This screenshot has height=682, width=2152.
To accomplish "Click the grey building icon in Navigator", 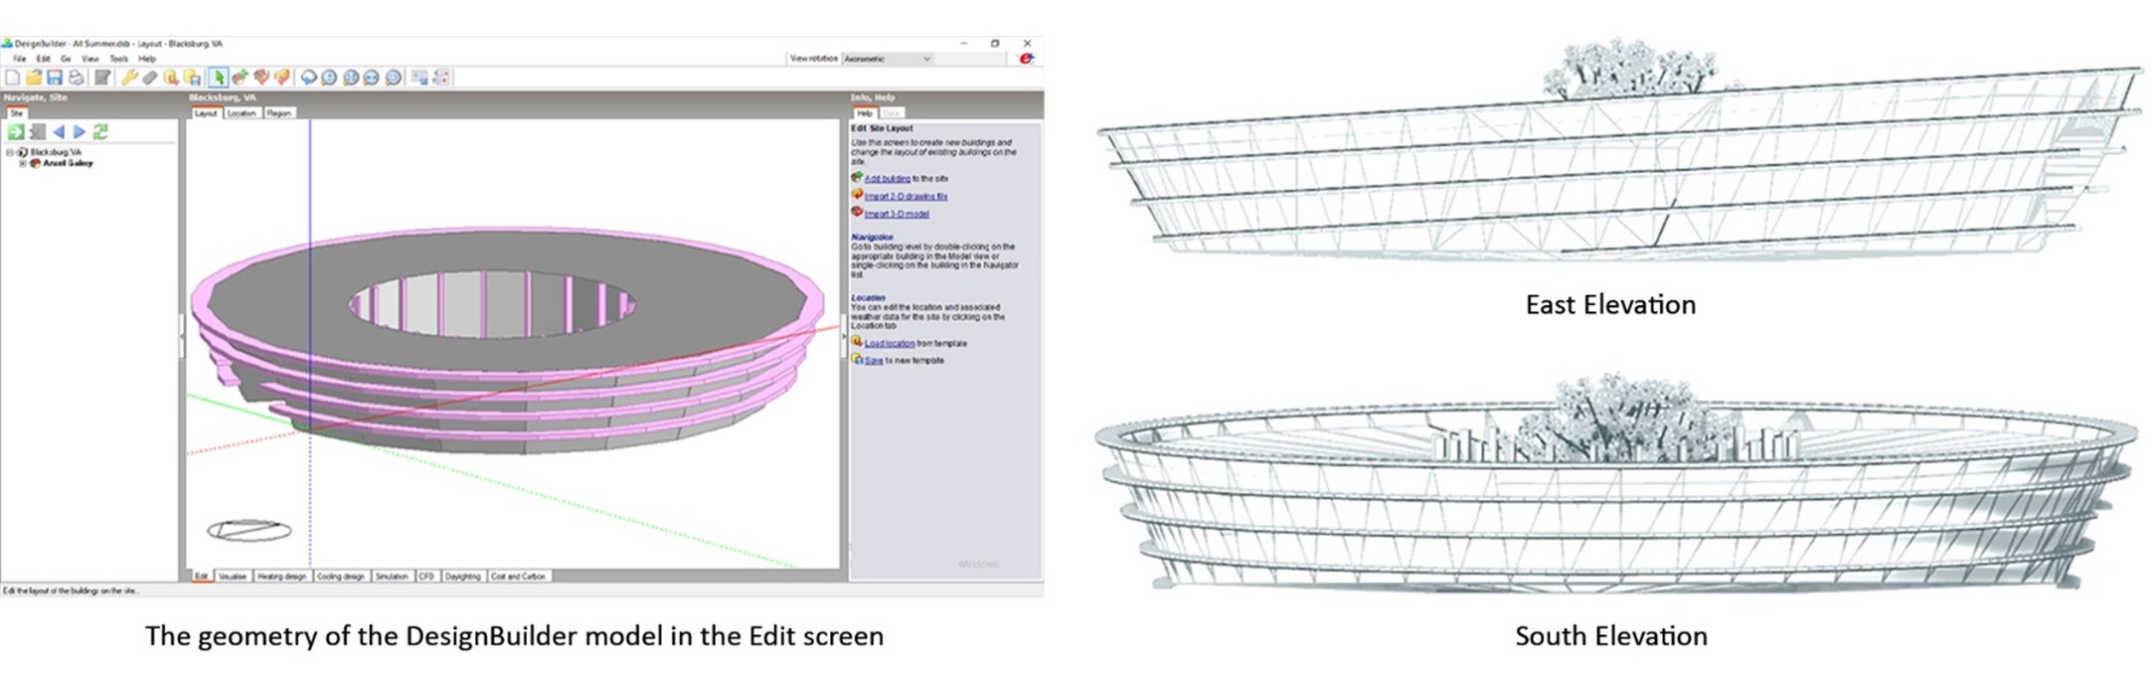I will click(x=38, y=132).
